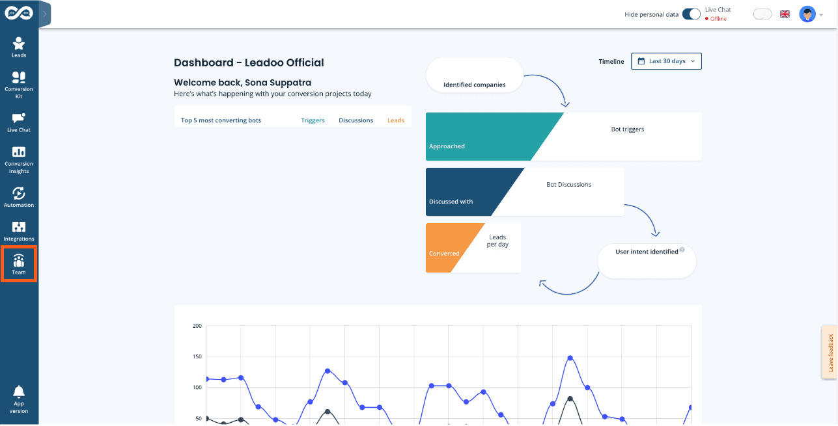The width and height of the screenshot is (838, 426).
Task: Open Integrations puzzle icon in sidebar
Action: coord(19,231)
